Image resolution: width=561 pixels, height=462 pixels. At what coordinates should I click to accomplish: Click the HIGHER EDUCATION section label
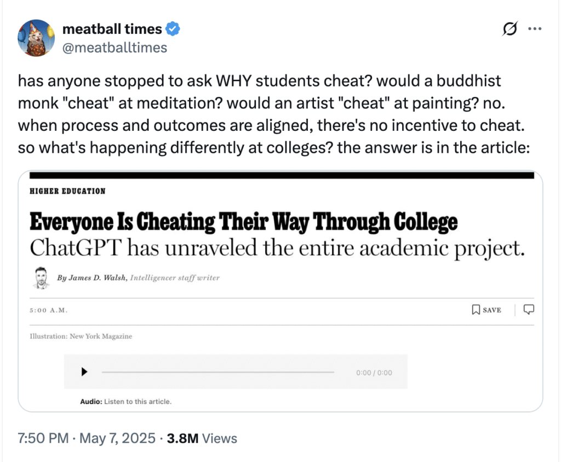click(67, 191)
